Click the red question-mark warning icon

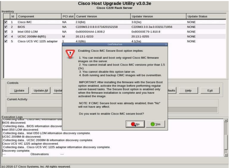click(x=71, y=54)
